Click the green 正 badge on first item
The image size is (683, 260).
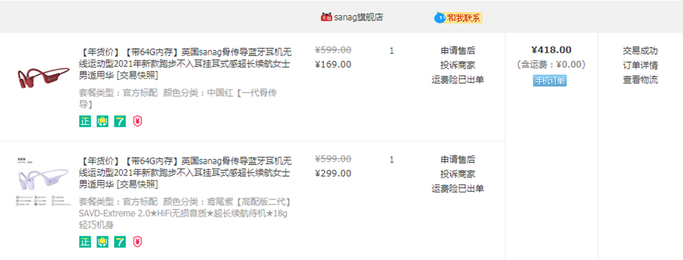tap(85, 121)
